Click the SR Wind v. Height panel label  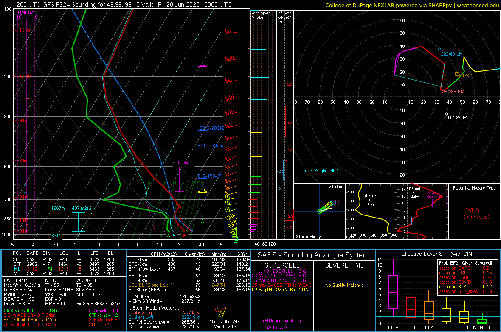pos(414,193)
